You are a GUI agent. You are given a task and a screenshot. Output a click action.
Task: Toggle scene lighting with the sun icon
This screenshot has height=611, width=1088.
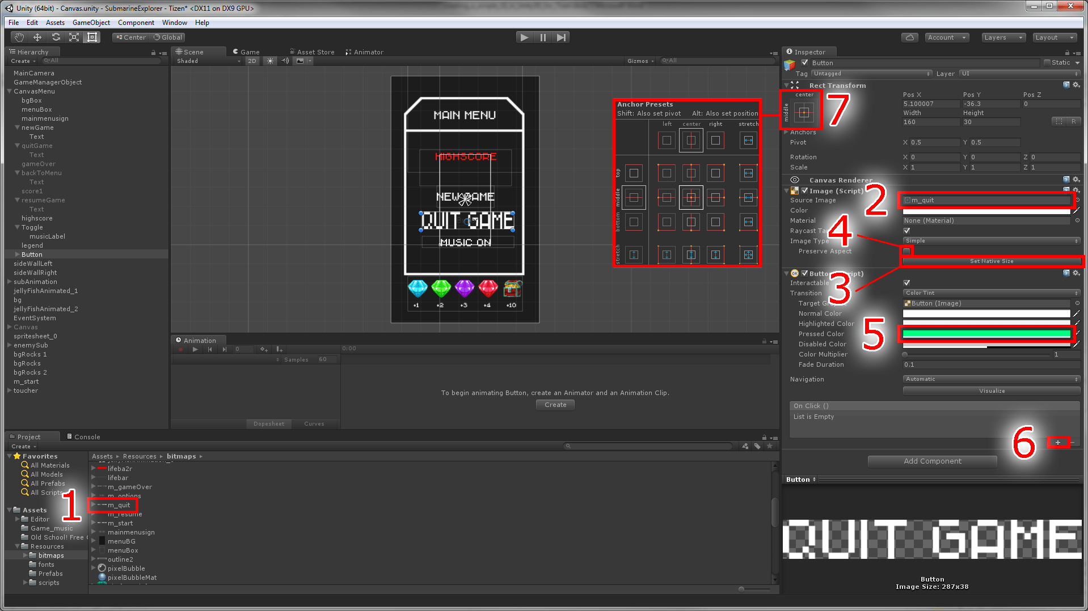pos(270,61)
